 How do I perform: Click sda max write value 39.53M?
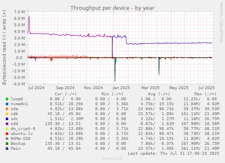[x=212, y=109]
